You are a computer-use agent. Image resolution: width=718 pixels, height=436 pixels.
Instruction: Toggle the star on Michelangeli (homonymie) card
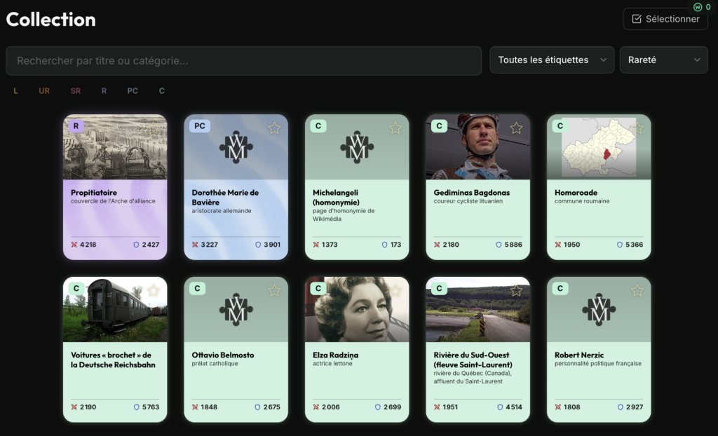[x=395, y=128]
